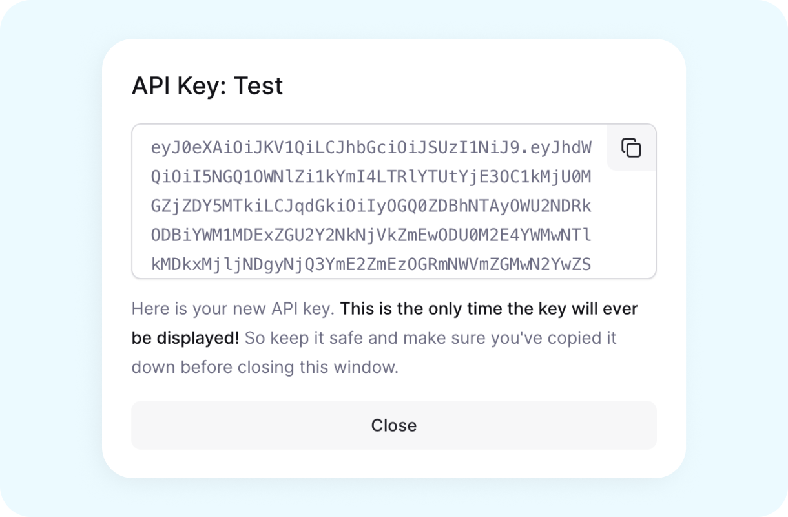
Task: Close the API key dialog
Action: pyautogui.click(x=394, y=425)
